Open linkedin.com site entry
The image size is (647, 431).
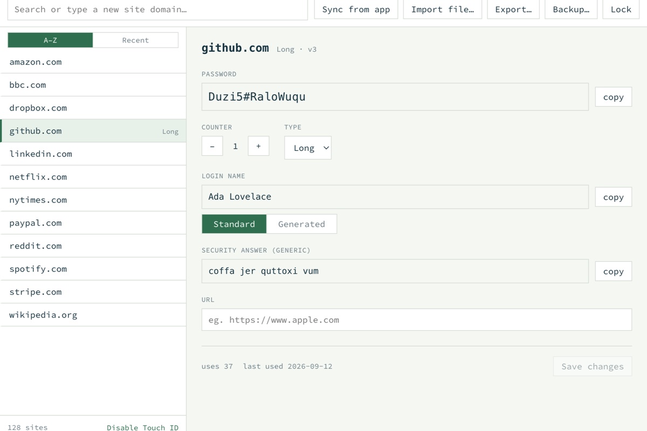(x=93, y=154)
